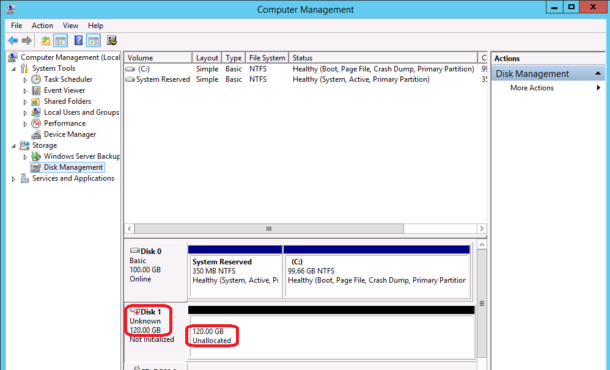
Task: Click the File System column header
Action: 267,58
